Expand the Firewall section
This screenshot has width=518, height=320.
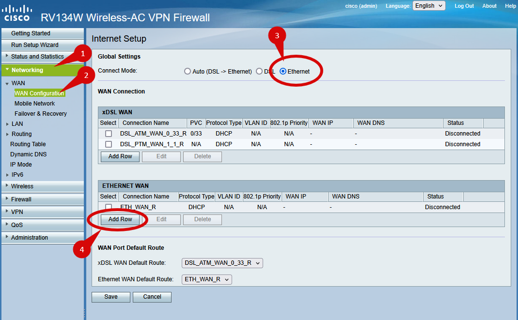coord(43,199)
